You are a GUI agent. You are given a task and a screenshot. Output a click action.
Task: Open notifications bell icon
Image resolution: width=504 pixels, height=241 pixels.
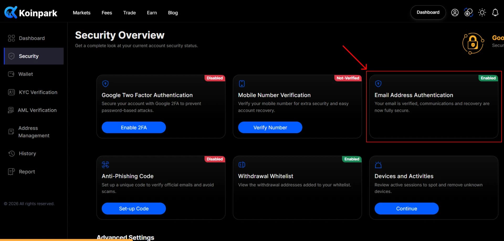tap(495, 12)
